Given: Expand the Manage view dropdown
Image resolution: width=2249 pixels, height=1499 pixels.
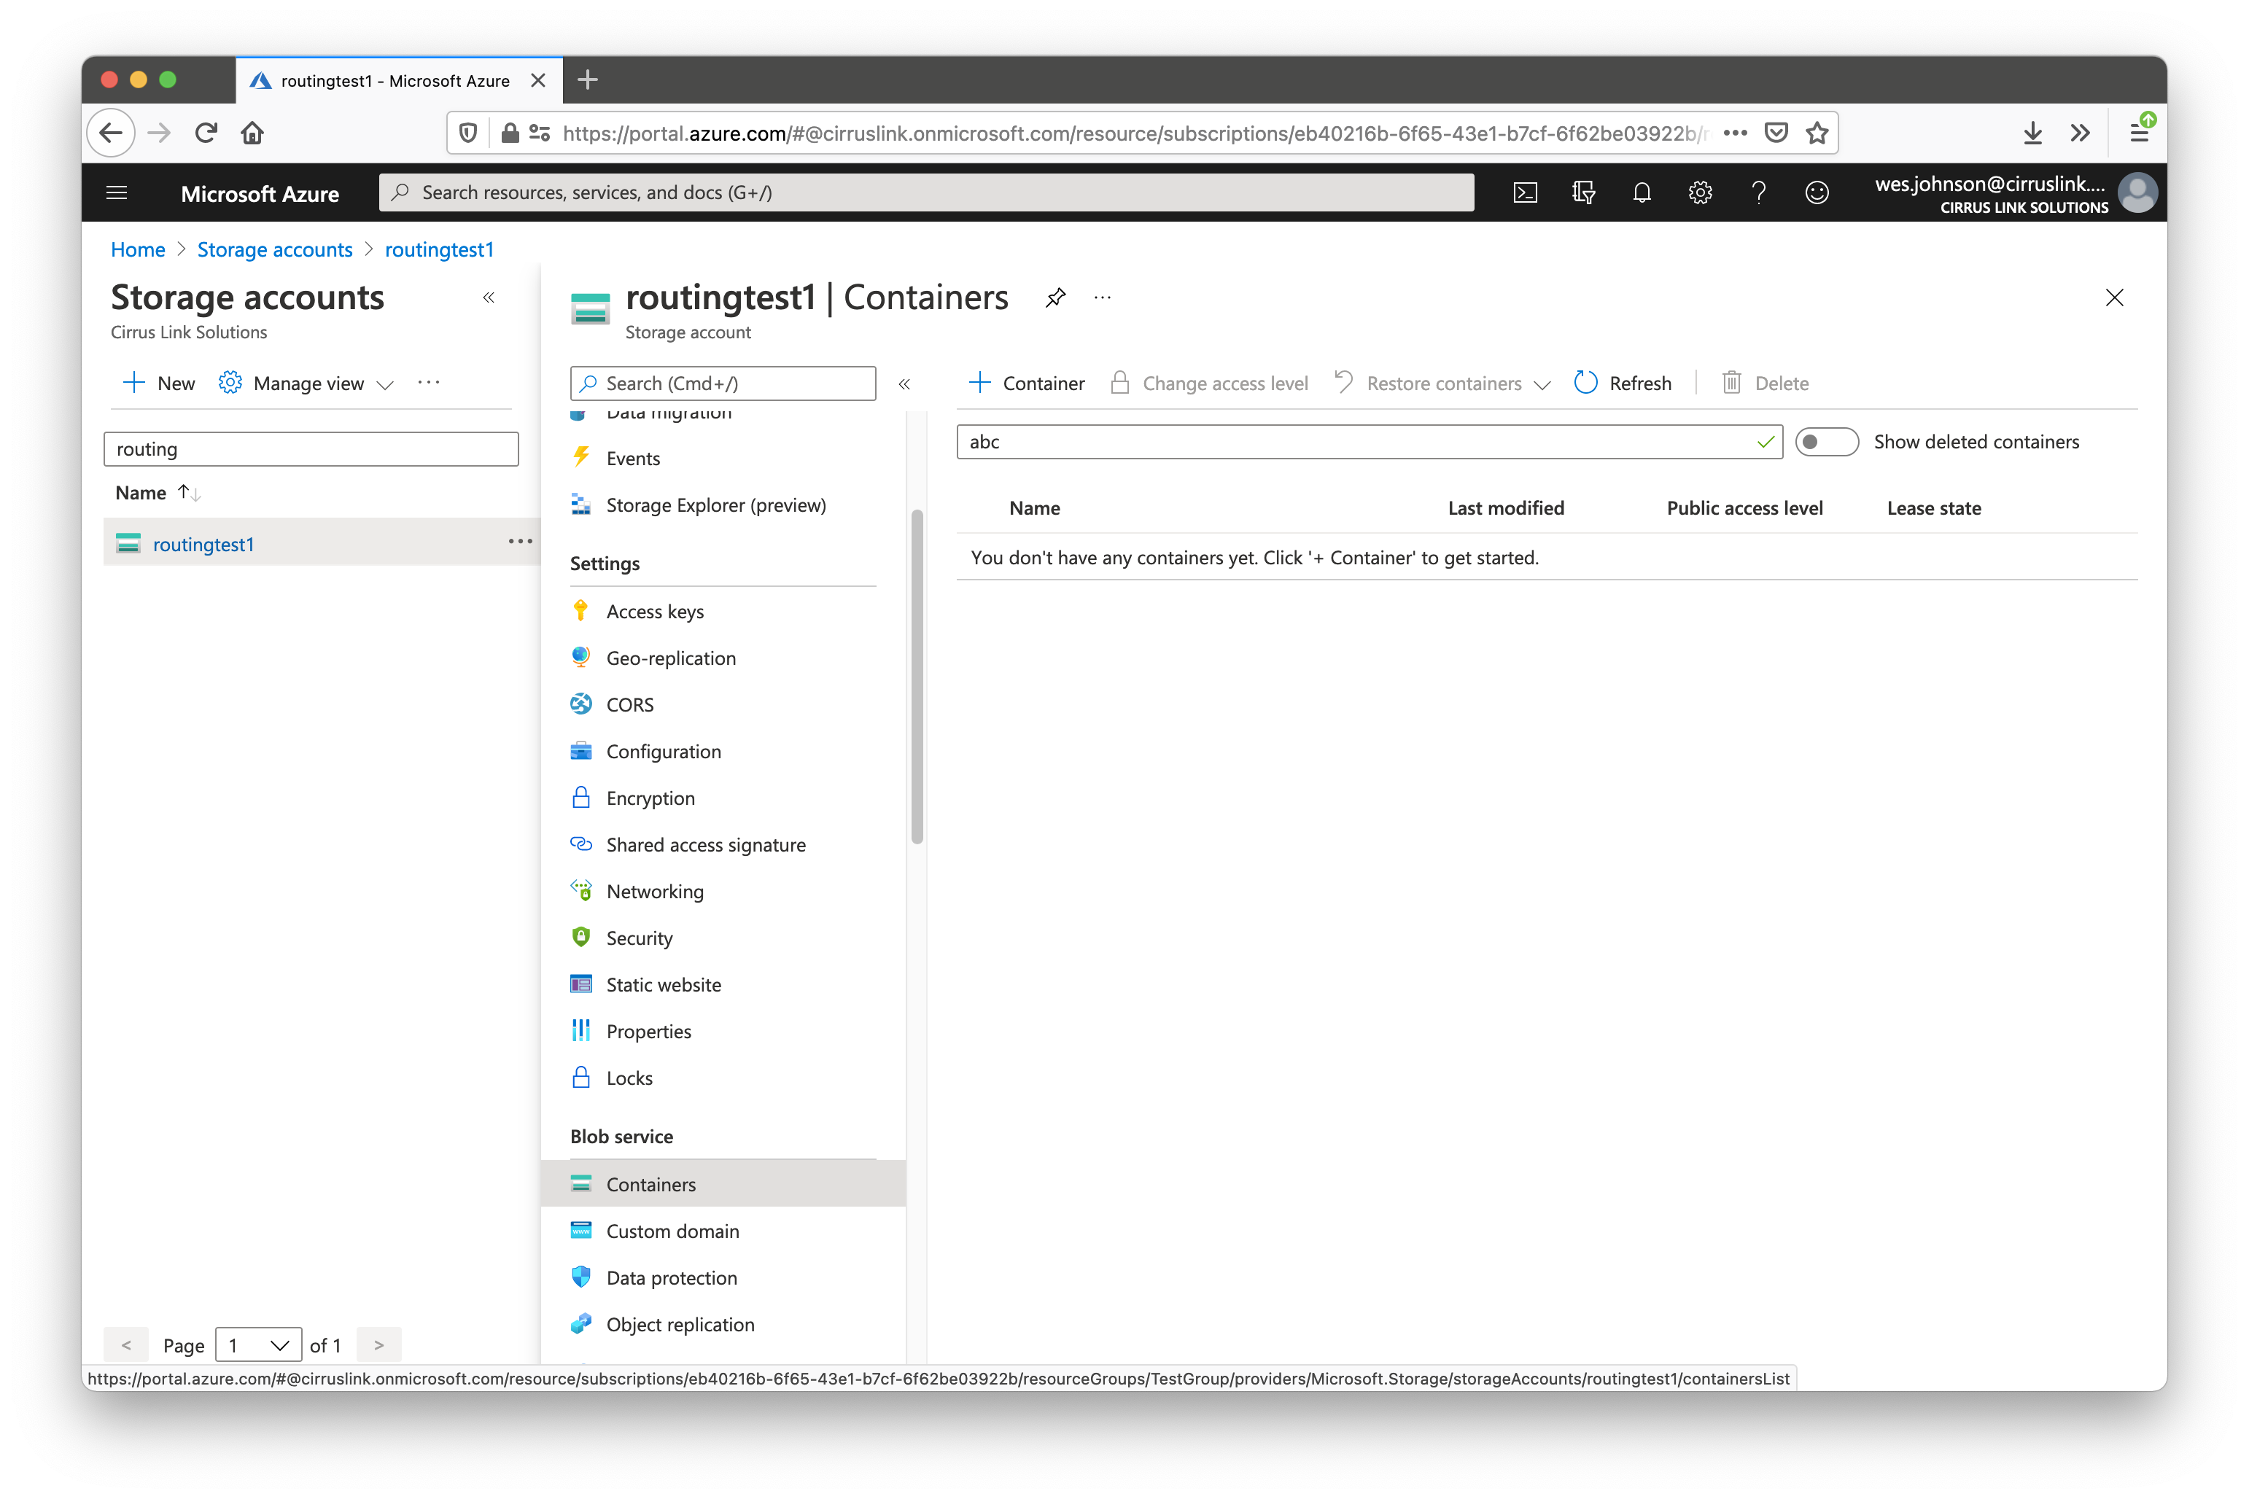Looking at the screenshot, I should [x=307, y=383].
